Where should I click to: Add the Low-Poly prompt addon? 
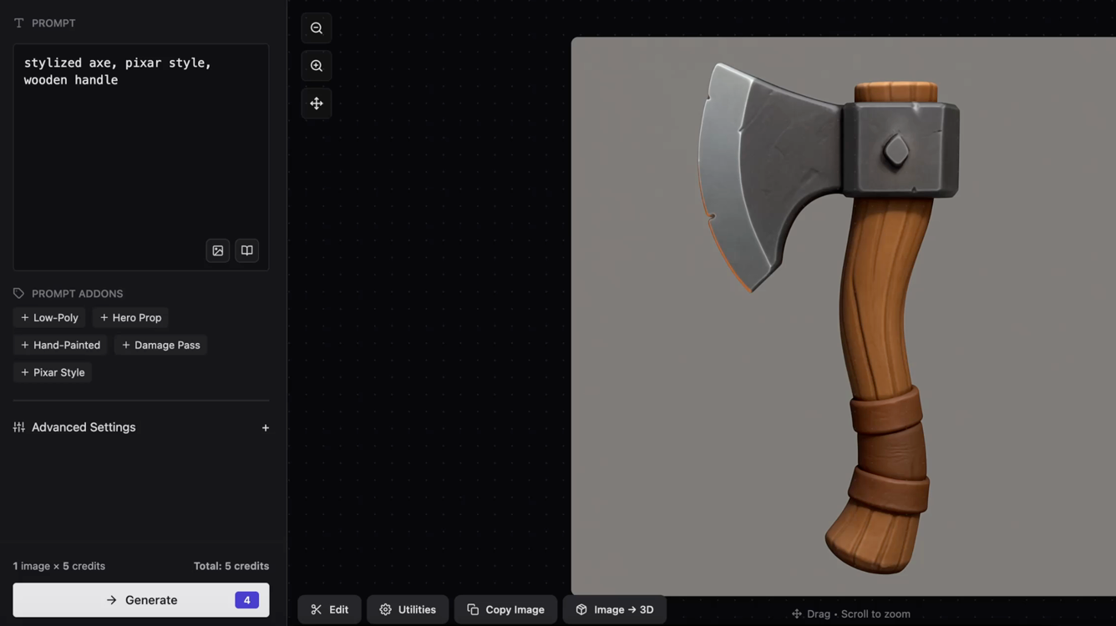point(49,318)
